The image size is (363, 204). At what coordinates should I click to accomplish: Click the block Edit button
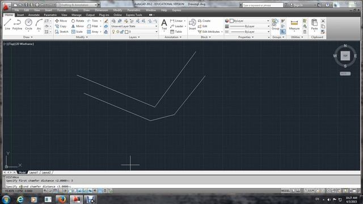coord(202,26)
